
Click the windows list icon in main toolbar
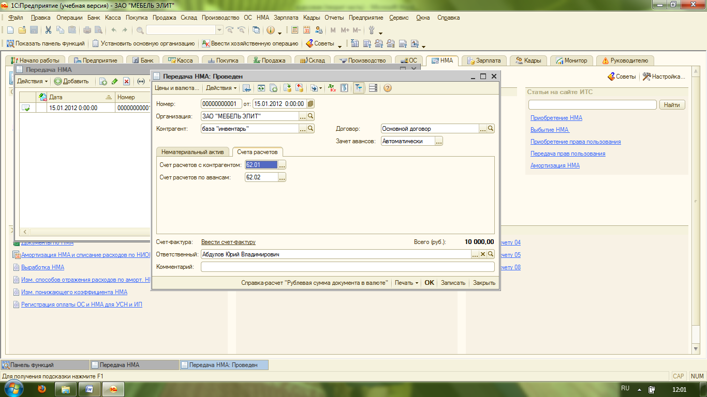coord(256,30)
